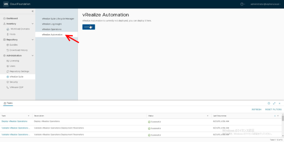Open Hosts via its server icon
Screen dimensions: 284x142
[x=8, y=34]
